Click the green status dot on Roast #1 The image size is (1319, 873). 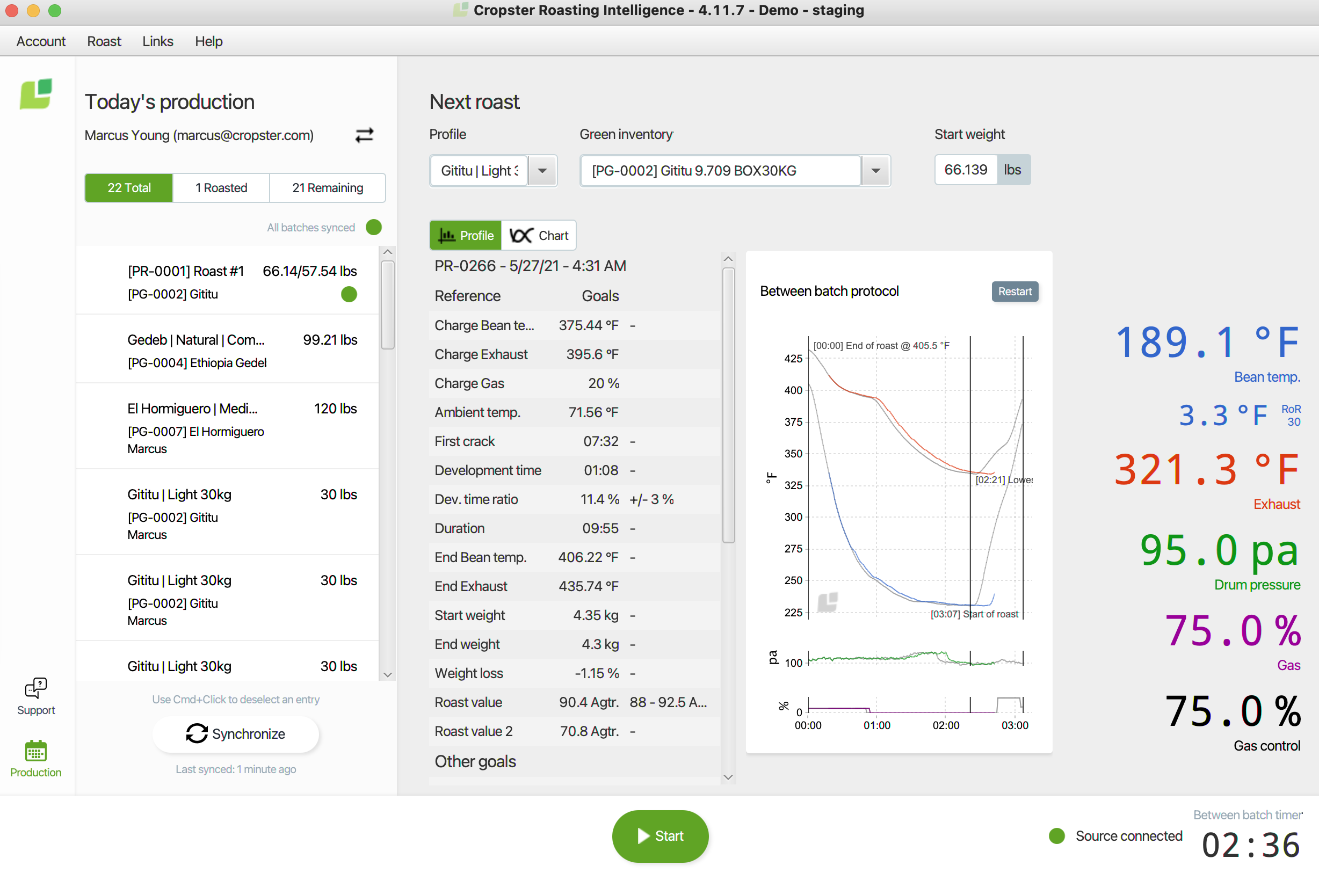tap(349, 294)
